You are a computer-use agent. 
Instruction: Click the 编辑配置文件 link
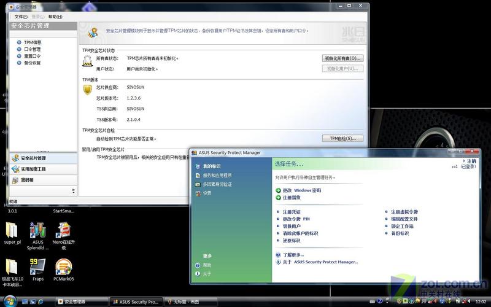coord(404,219)
